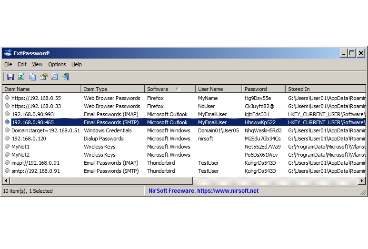Click the status bar '10 item(s), 1 Selected'
The image size is (368, 249).
point(73,191)
